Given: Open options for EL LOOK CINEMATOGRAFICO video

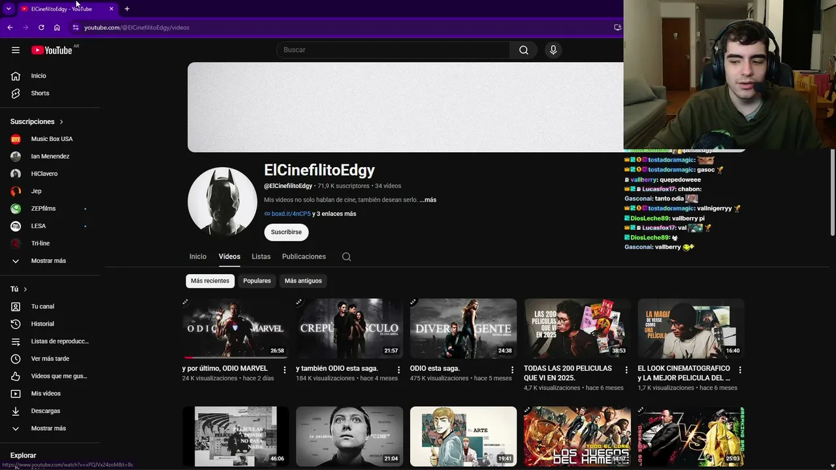Looking at the screenshot, I should tap(740, 370).
